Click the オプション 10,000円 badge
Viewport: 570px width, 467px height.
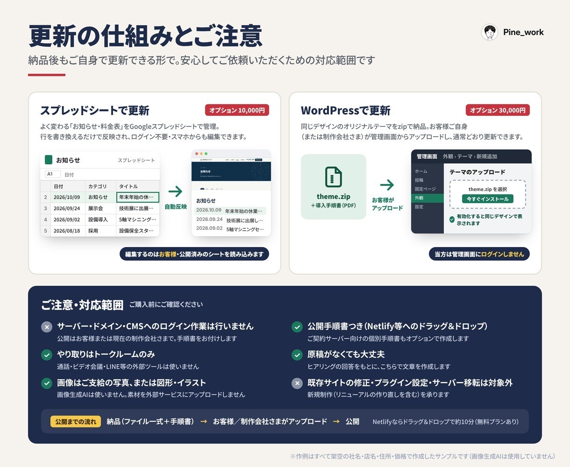pyautogui.click(x=237, y=110)
